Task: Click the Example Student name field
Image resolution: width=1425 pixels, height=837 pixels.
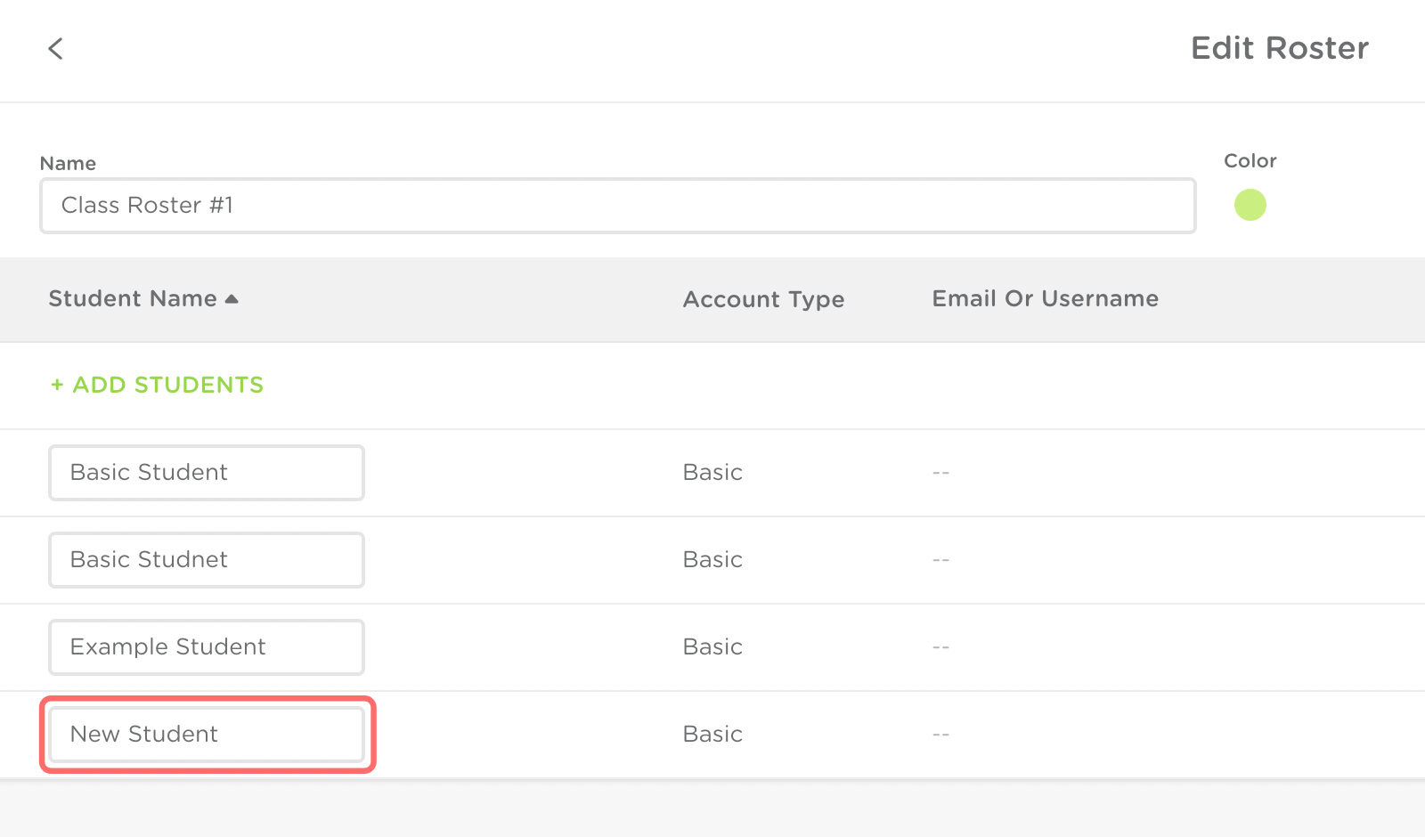Action: (x=206, y=647)
